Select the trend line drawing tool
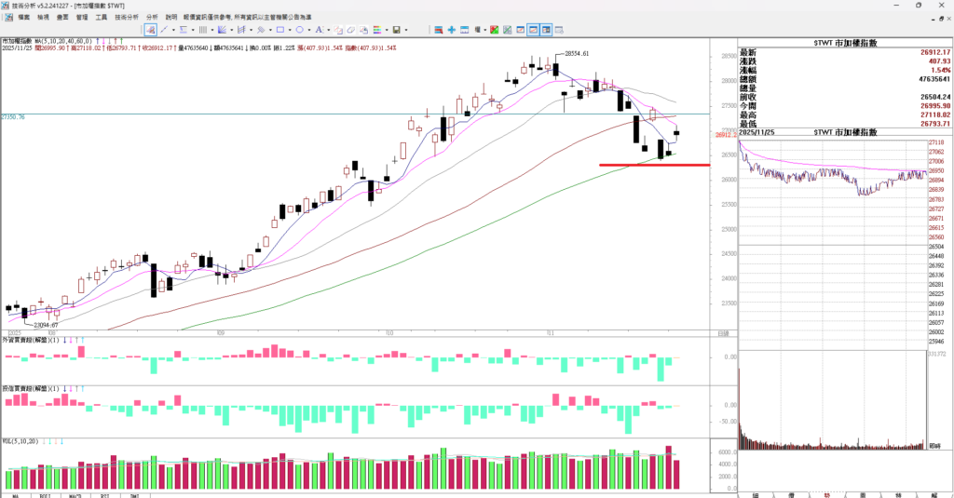The image size is (954, 498). [164, 30]
